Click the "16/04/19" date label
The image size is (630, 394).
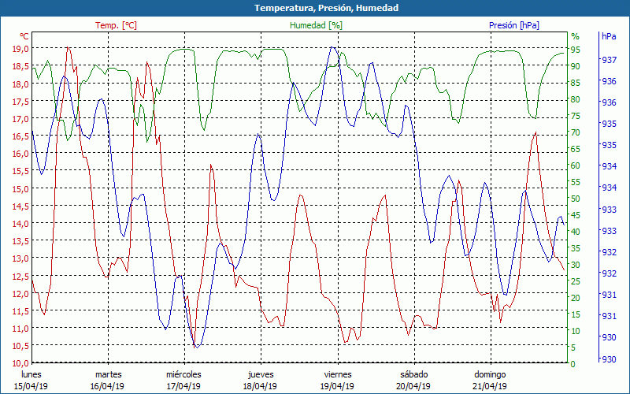107,386
